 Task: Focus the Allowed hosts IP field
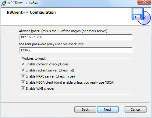coord(76,37)
